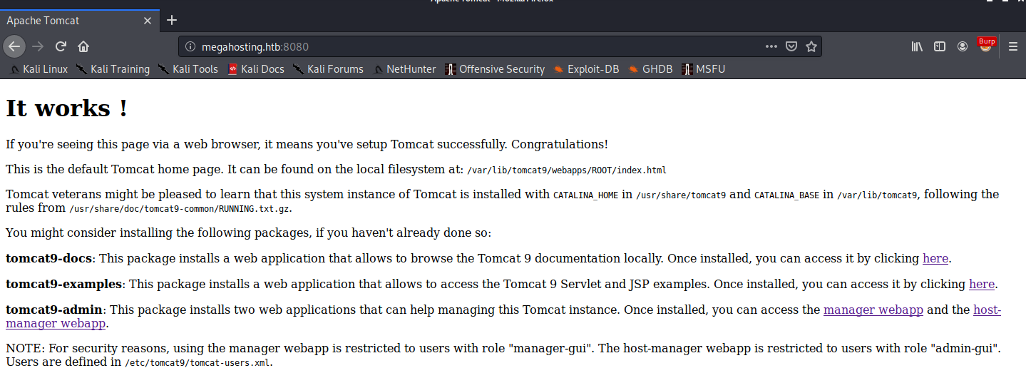Open the page actions three-dot menu
Screen dimensions: 1026x383
[x=771, y=46]
